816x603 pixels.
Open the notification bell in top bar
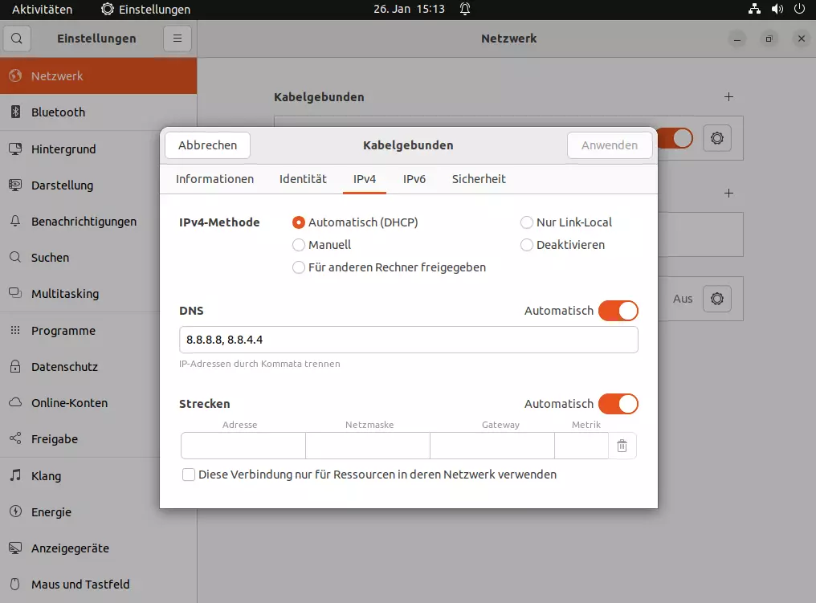465,10
